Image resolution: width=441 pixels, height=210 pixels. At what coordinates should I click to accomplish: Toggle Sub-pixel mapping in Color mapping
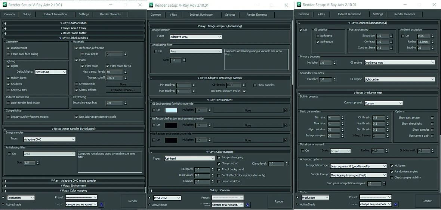(219, 157)
